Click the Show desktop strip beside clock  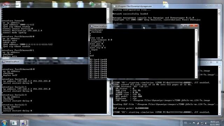click(x=223, y=123)
